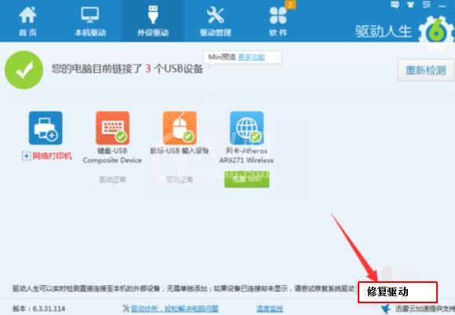Select the 外设驱动 tab

coord(153,21)
